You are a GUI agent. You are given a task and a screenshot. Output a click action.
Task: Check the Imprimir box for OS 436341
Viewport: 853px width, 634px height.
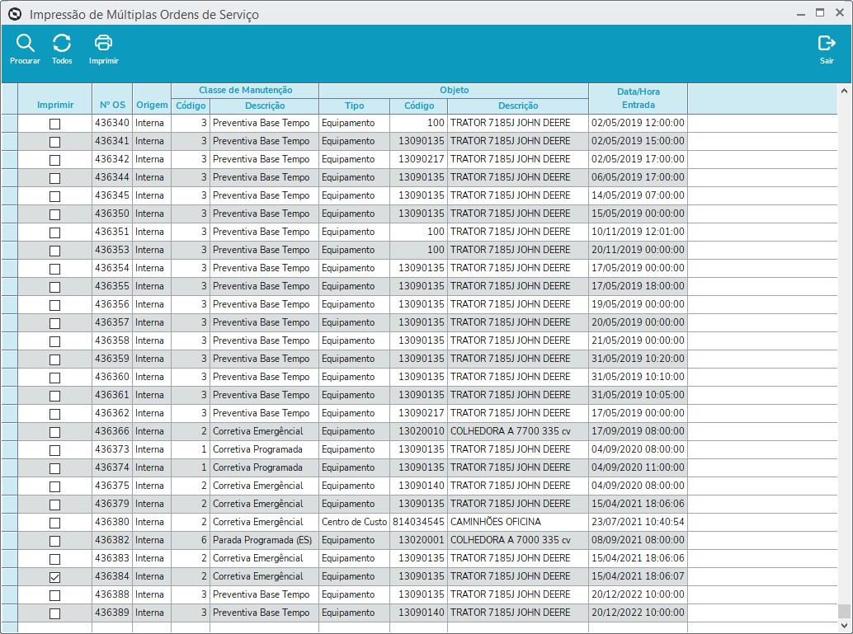click(55, 142)
